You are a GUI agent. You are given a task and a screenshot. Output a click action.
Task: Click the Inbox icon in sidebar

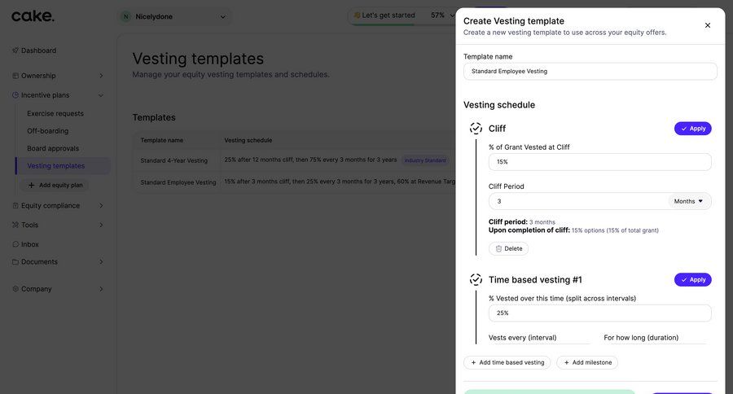click(15, 244)
